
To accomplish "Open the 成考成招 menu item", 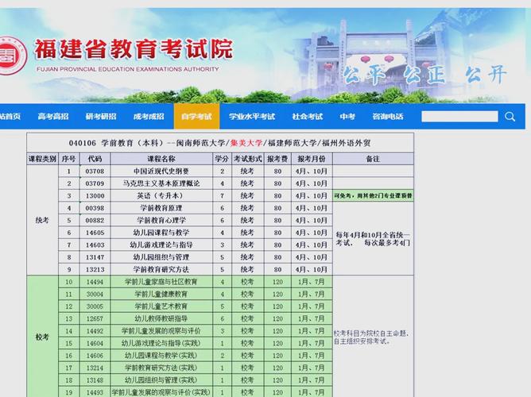I will tap(149, 117).
